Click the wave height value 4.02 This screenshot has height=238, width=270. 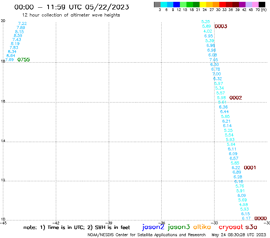[208, 31]
